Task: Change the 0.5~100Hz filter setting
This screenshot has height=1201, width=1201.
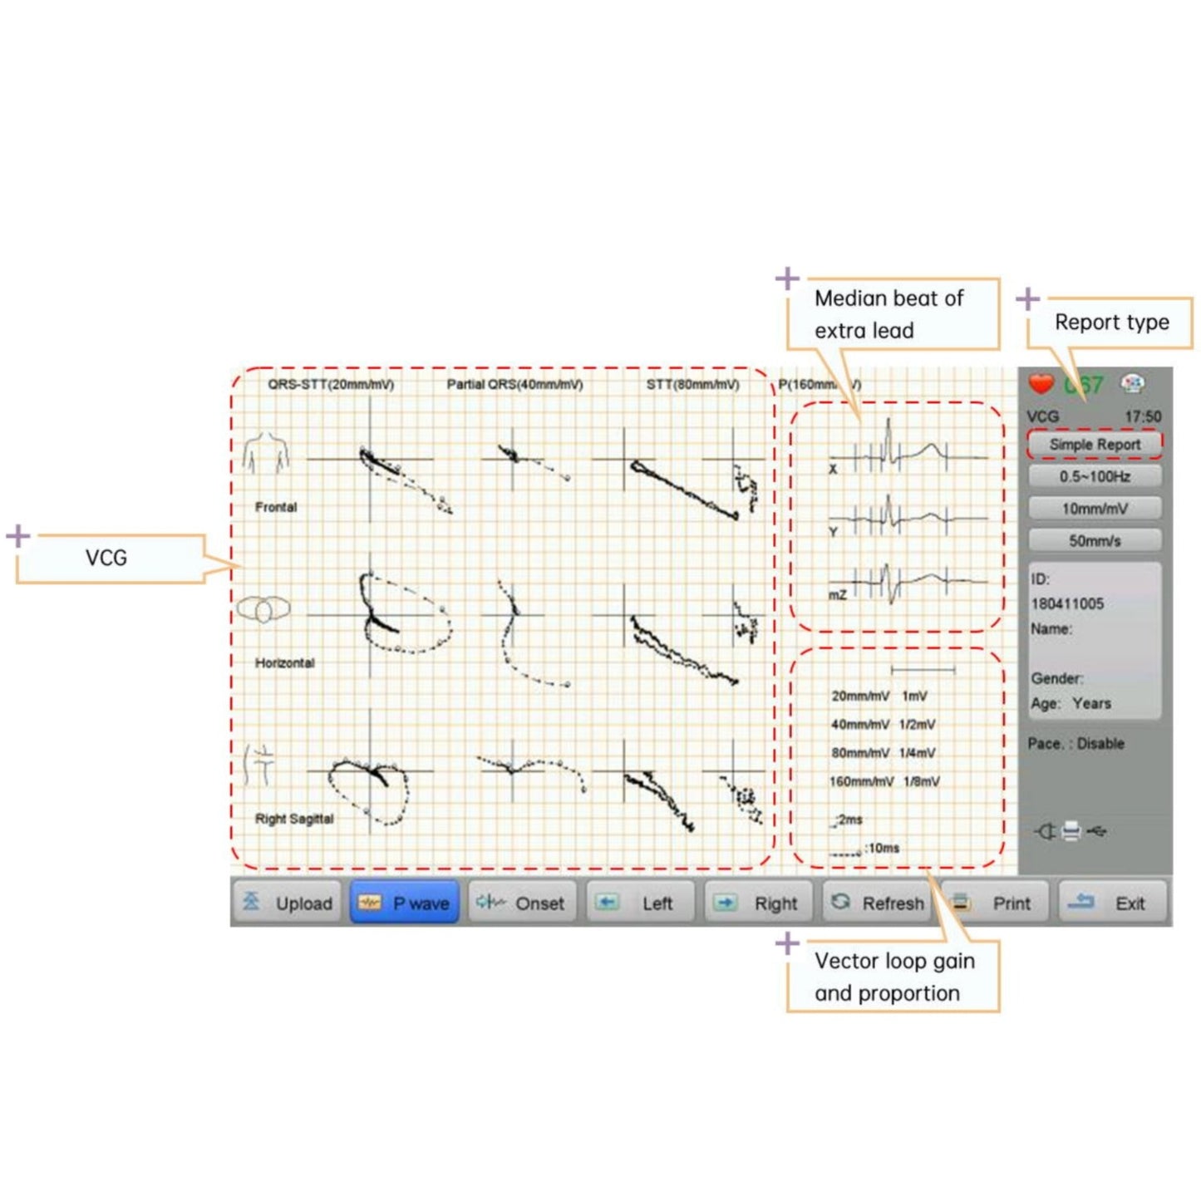Action: point(1094,476)
